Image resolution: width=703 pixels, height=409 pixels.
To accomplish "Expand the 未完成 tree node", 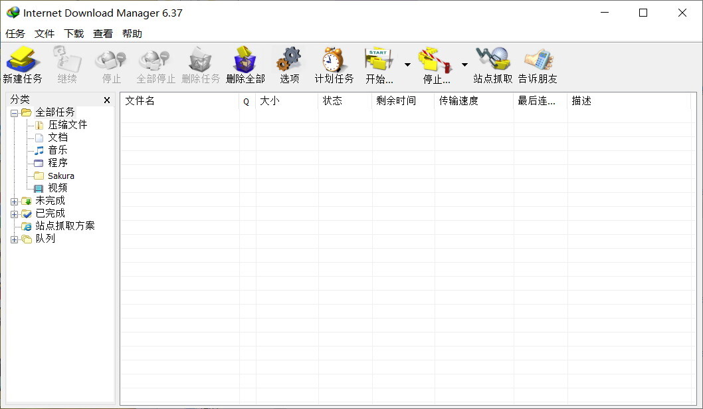I will (x=15, y=200).
